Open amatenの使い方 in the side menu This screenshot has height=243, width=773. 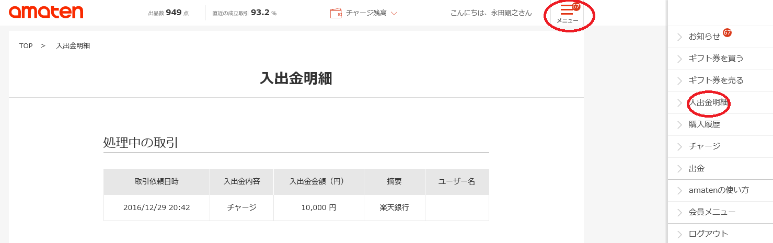point(720,190)
